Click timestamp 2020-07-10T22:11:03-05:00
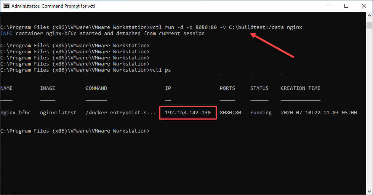 tap(319, 113)
